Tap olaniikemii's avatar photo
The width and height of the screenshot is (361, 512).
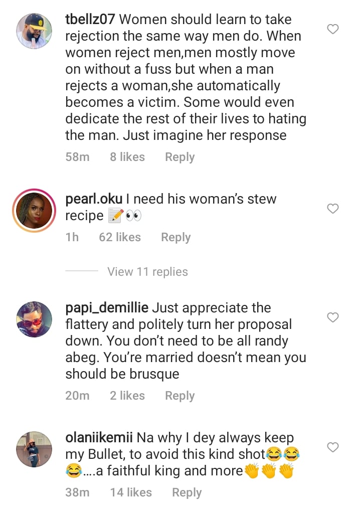pos(34,449)
